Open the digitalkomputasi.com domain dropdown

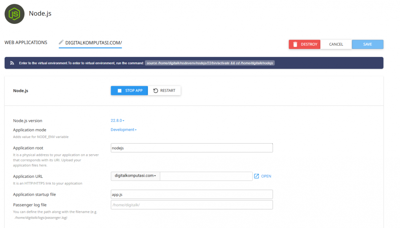click(x=135, y=176)
